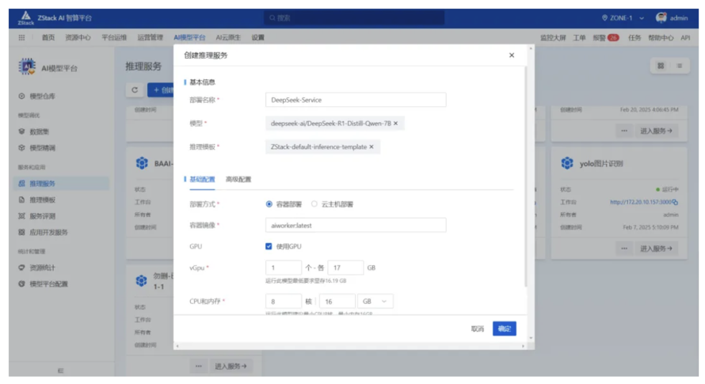The width and height of the screenshot is (705, 384).
Task: Open the yolo service URL link
Action: [x=641, y=203]
